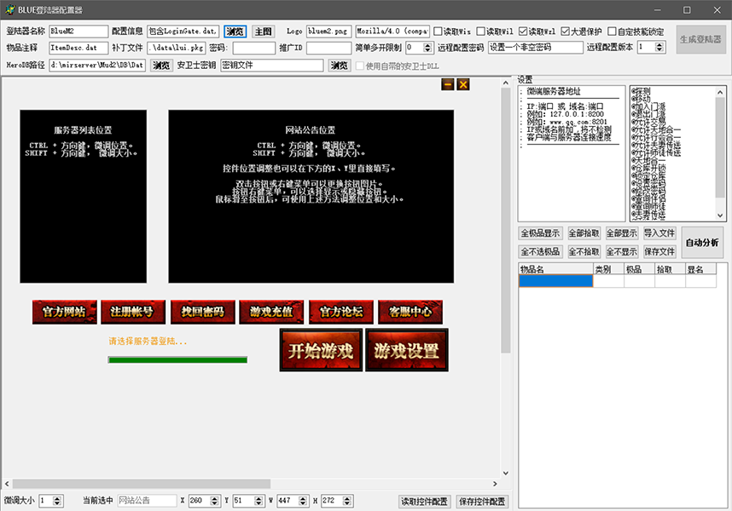Click the orange X close icon in preview

pyautogui.click(x=463, y=84)
